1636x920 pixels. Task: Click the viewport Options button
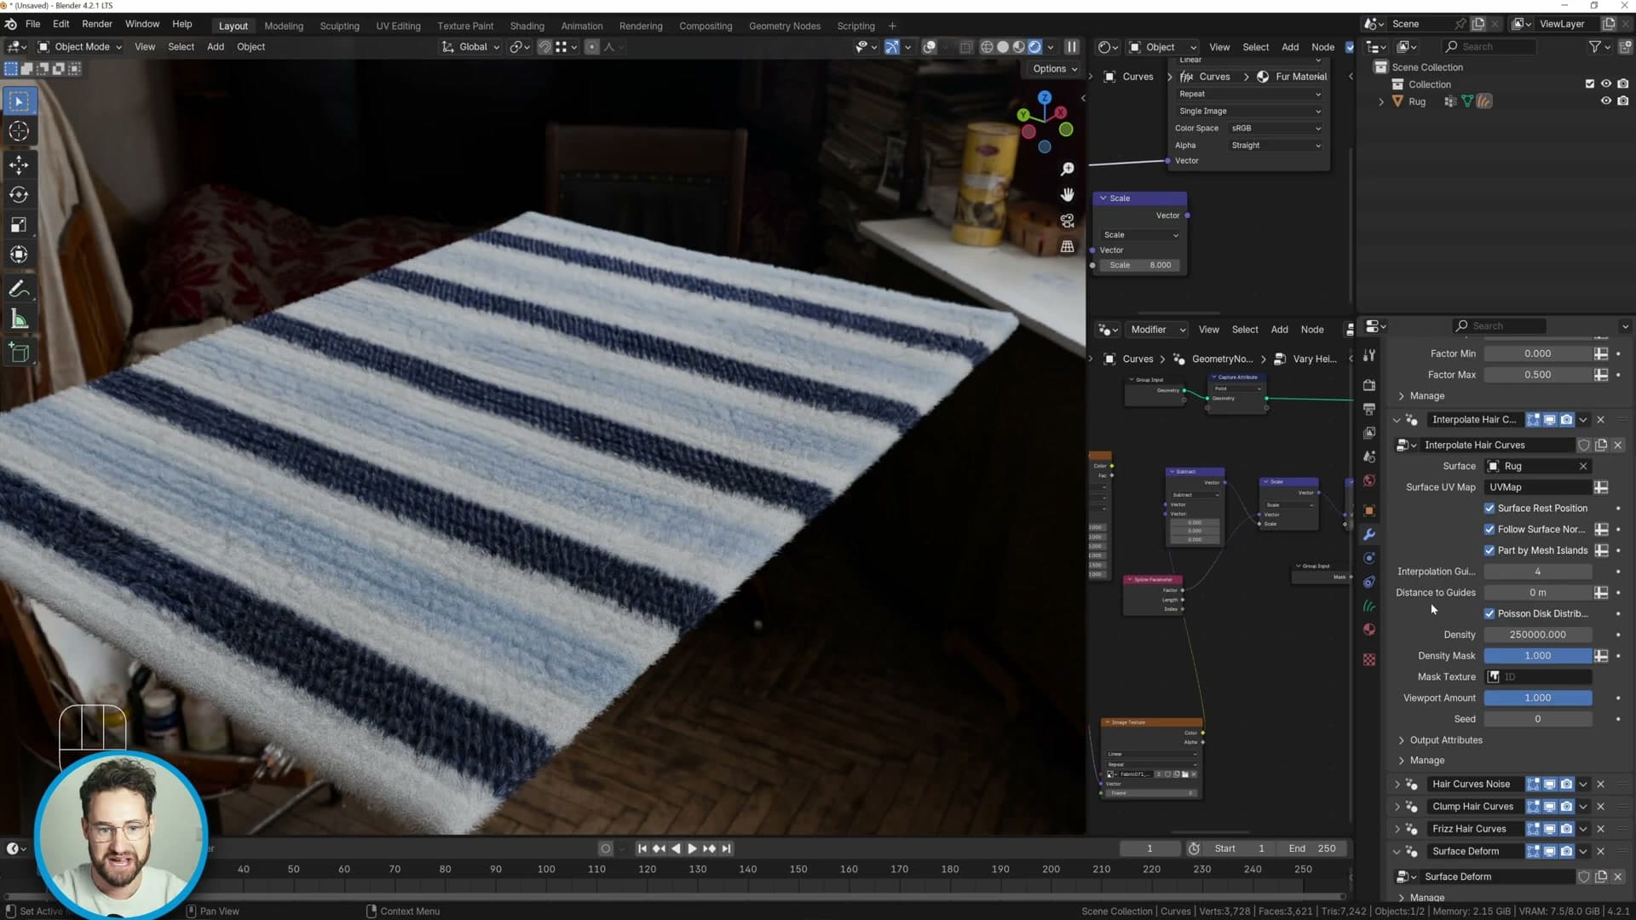click(x=1055, y=69)
